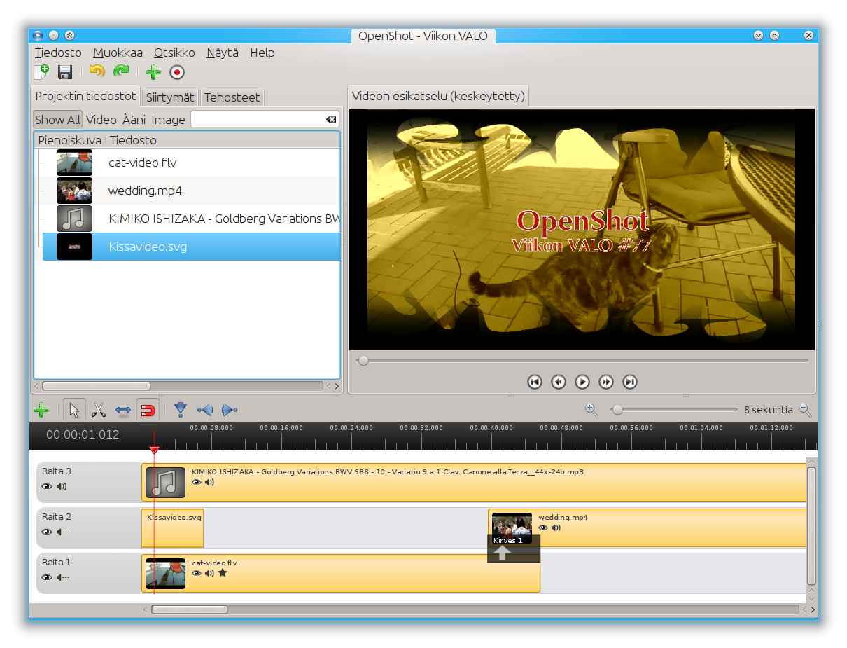
Task: Filter project files by Image
Action: click(168, 120)
